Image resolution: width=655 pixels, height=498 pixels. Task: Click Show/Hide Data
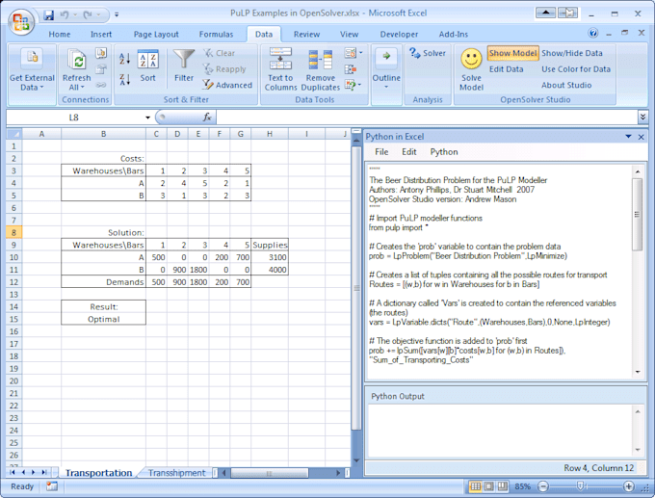[x=572, y=53]
